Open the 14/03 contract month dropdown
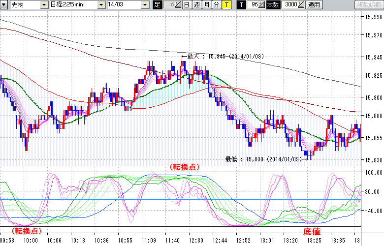Viewport: 384px width, 246px height. (144, 5)
